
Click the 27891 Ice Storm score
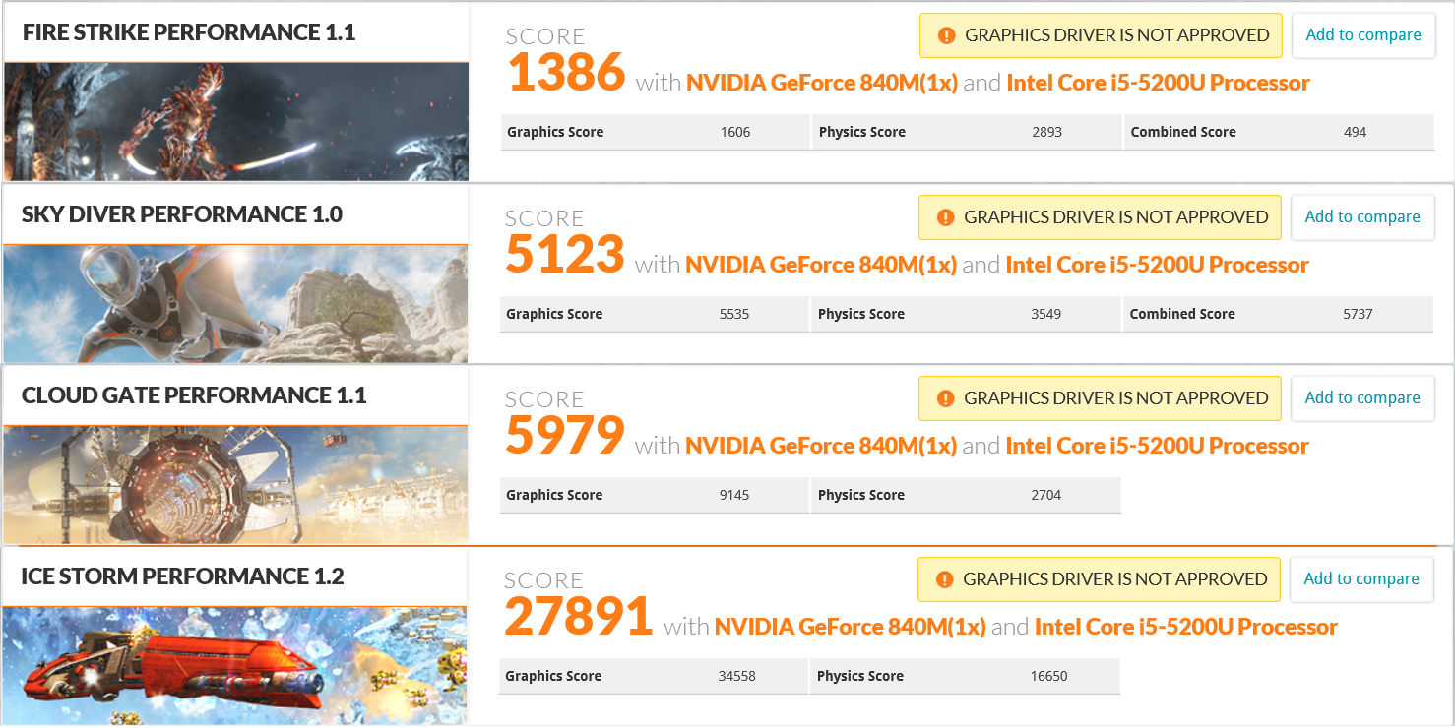click(x=579, y=616)
